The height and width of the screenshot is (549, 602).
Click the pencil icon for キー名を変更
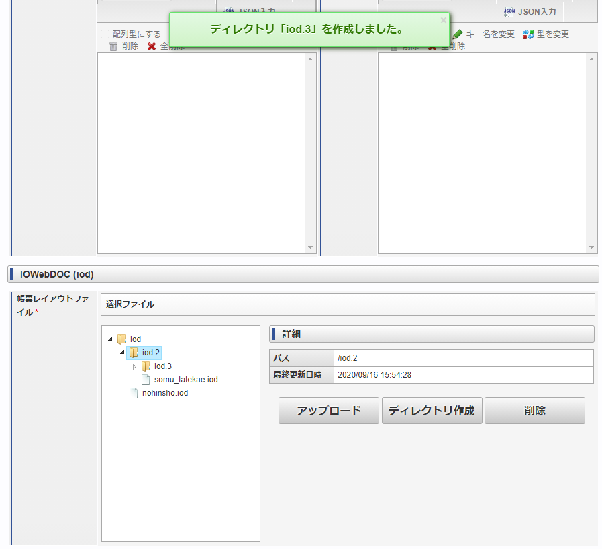[458, 34]
